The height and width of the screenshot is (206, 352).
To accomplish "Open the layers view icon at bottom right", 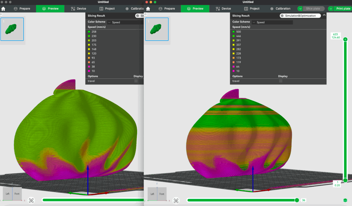I will click(x=345, y=200).
